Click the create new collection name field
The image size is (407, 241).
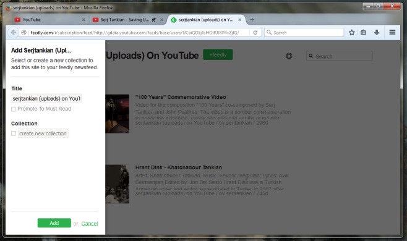pos(43,133)
